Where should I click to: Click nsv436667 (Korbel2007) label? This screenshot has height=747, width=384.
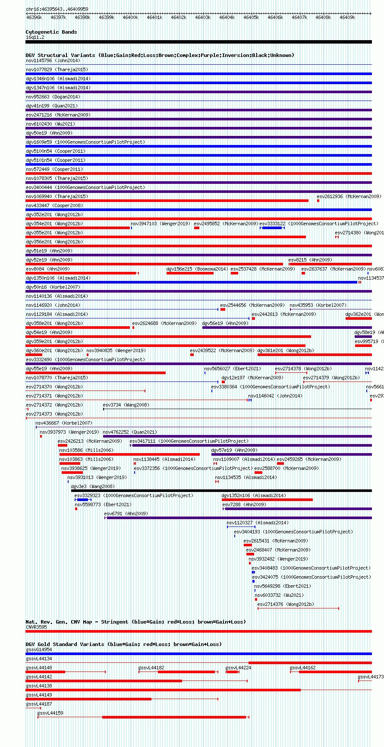[x=64, y=423]
